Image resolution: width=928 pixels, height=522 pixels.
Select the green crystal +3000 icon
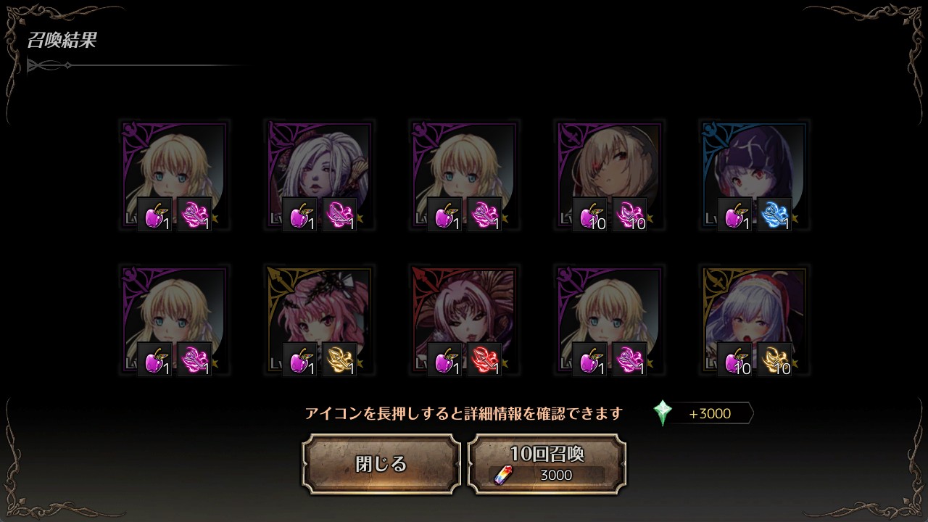click(x=663, y=413)
